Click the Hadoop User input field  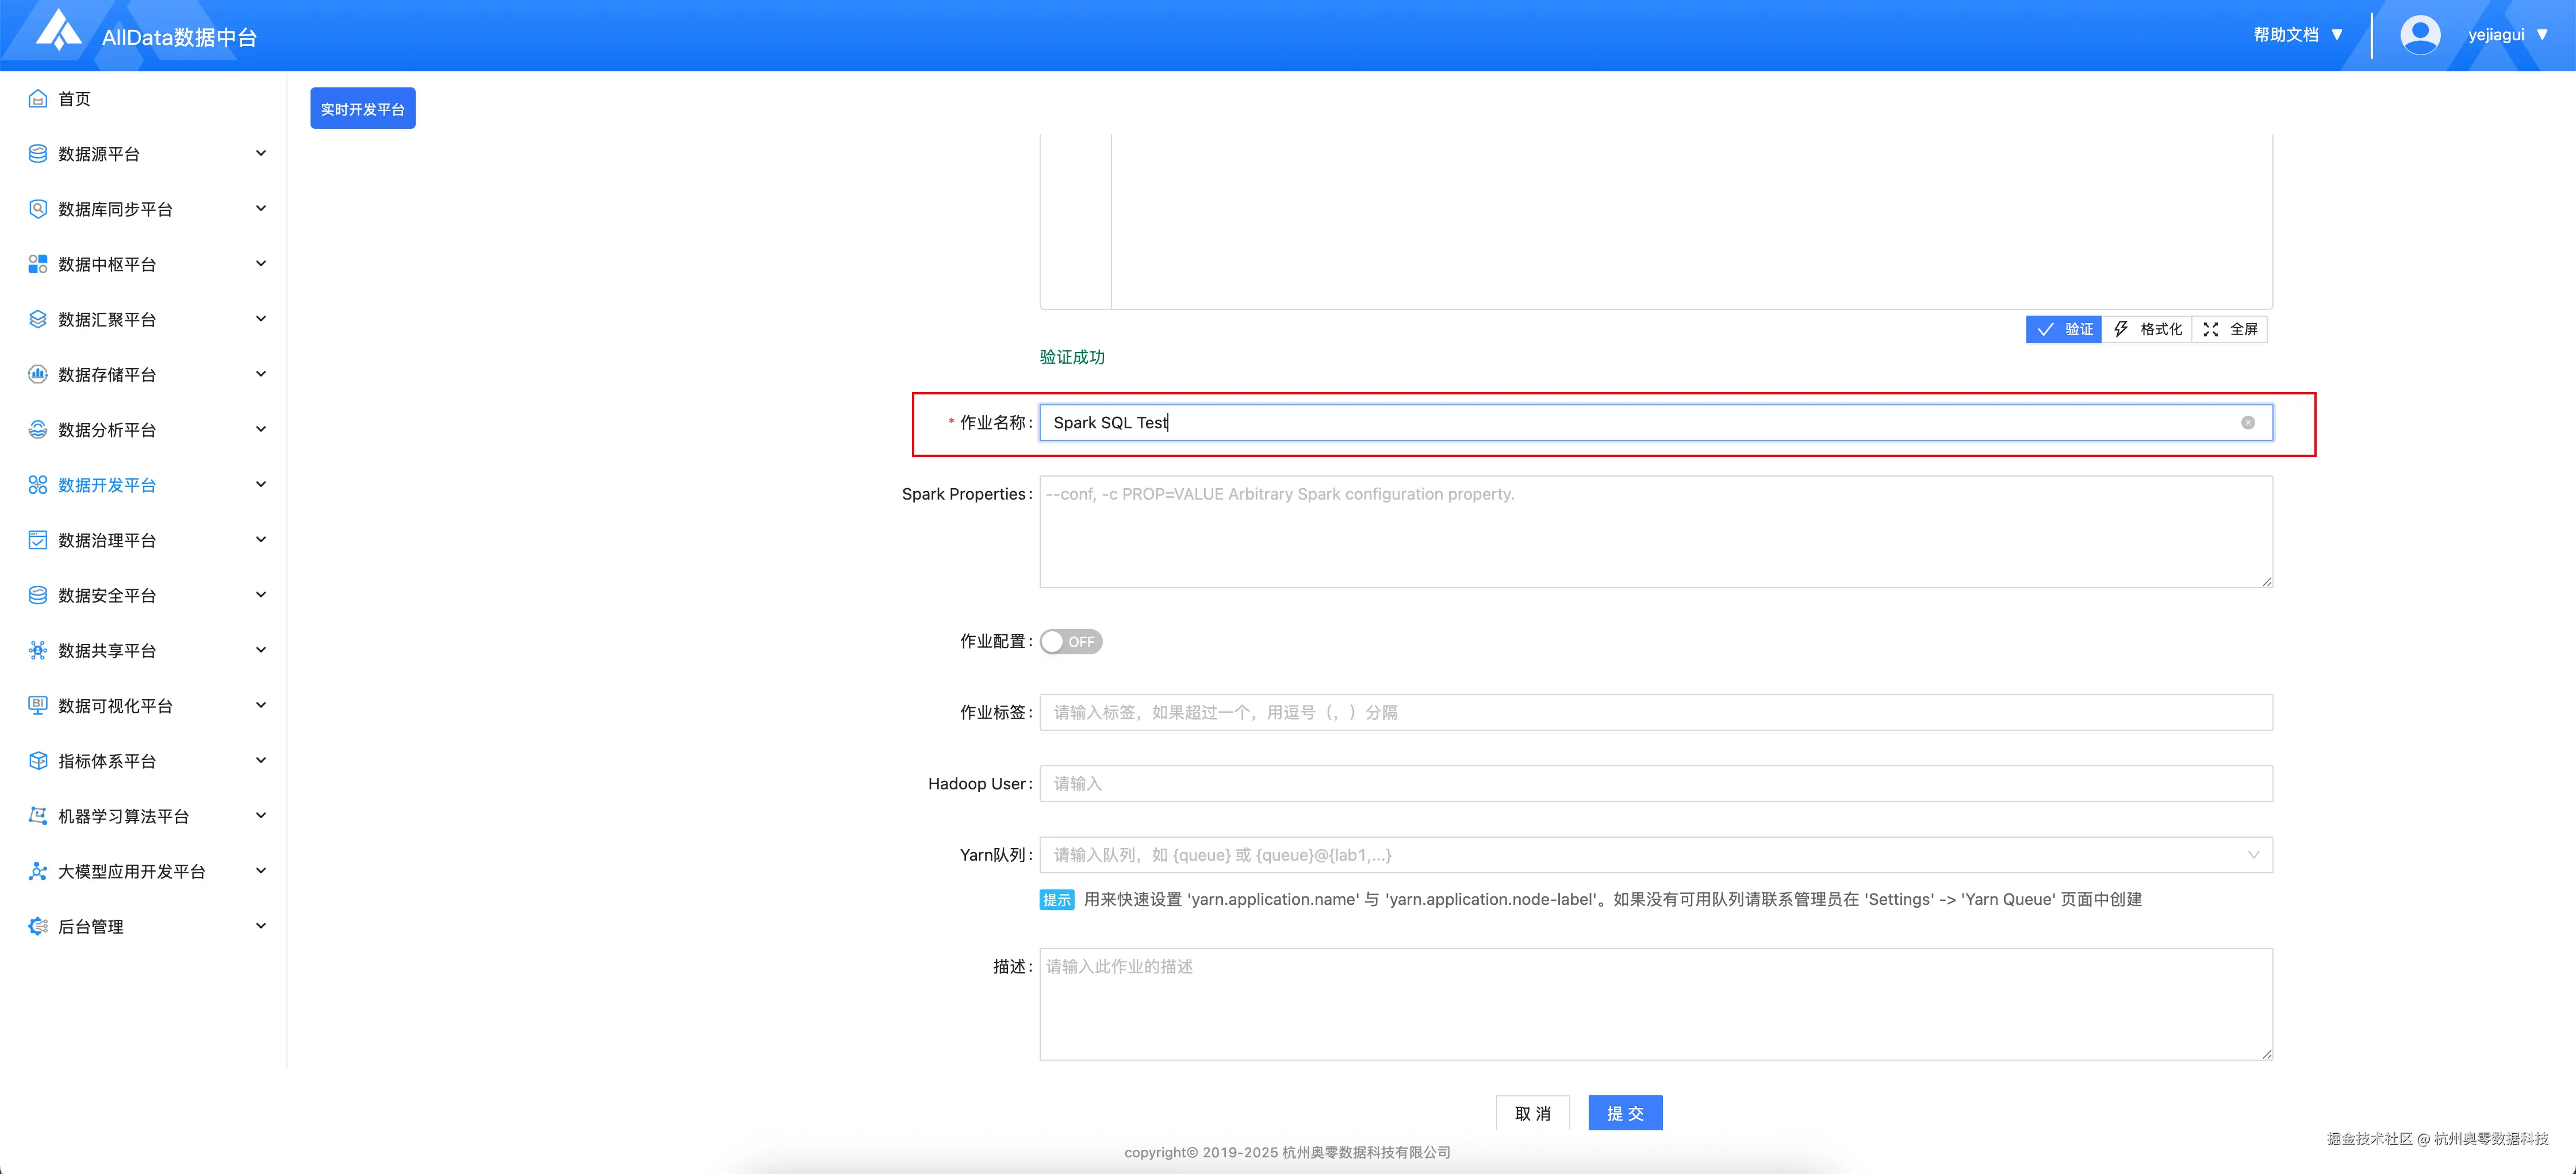1655,784
